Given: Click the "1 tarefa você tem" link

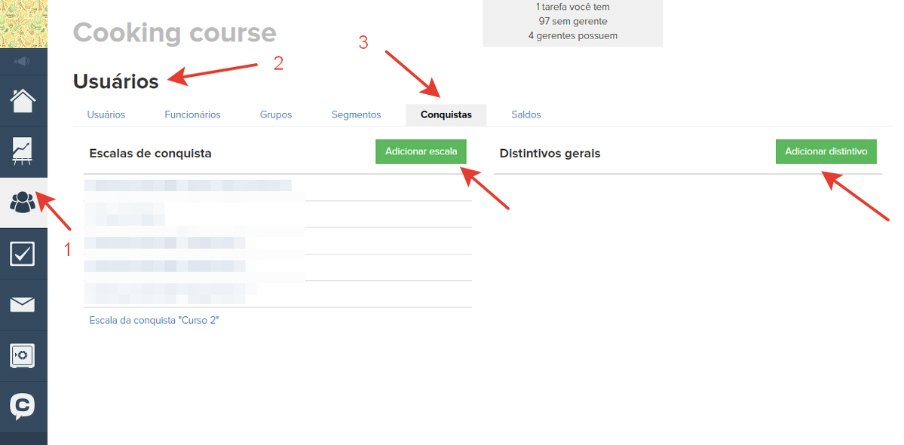Looking at the screenshot, I should click(x=572, y=7).
